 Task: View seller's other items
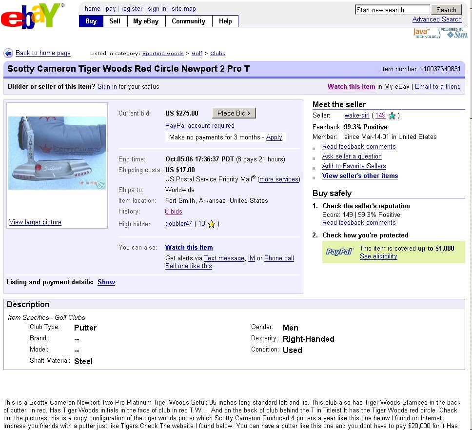tap(360, 176)
